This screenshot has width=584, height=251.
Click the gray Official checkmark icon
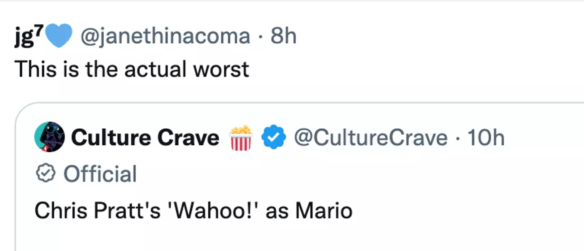46,174
